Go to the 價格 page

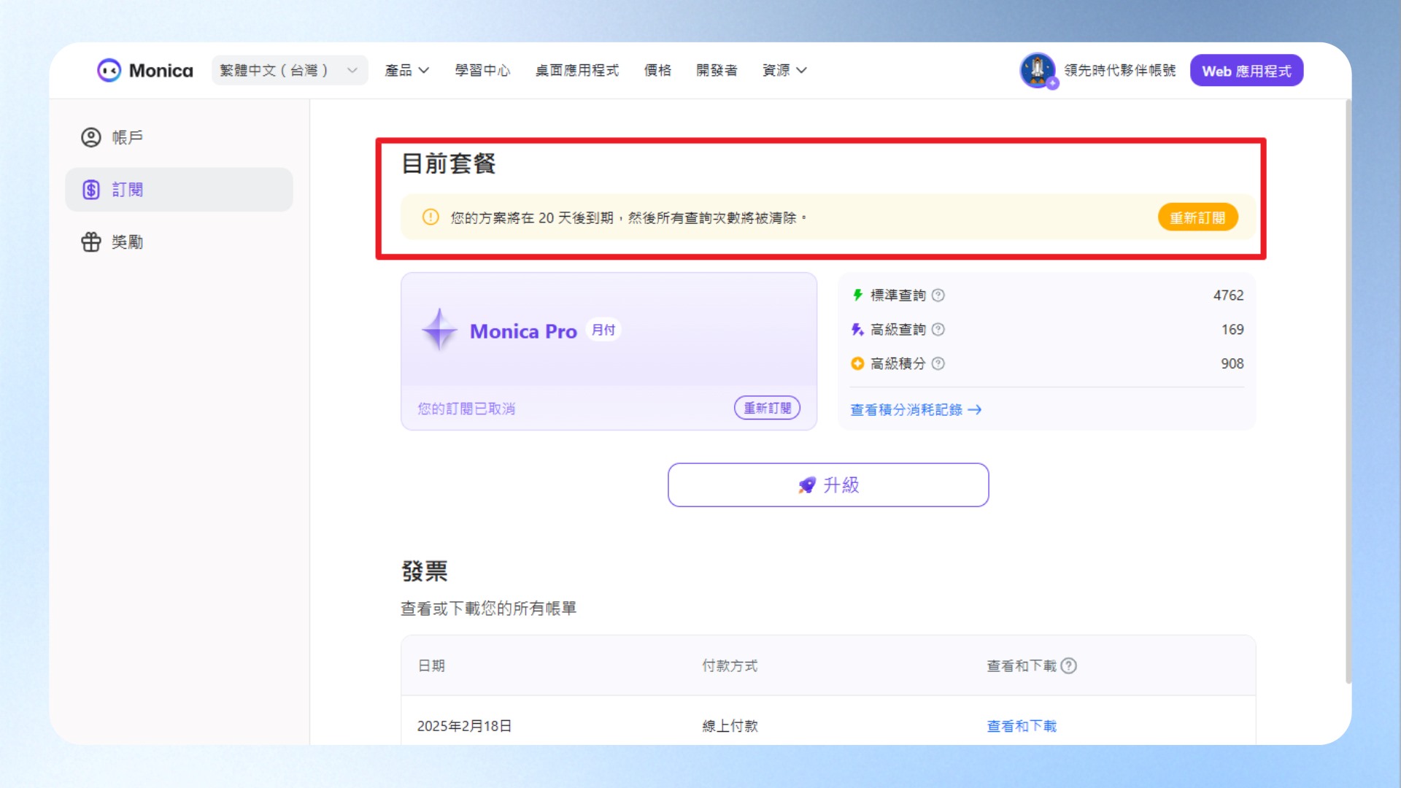coord(657,70)
